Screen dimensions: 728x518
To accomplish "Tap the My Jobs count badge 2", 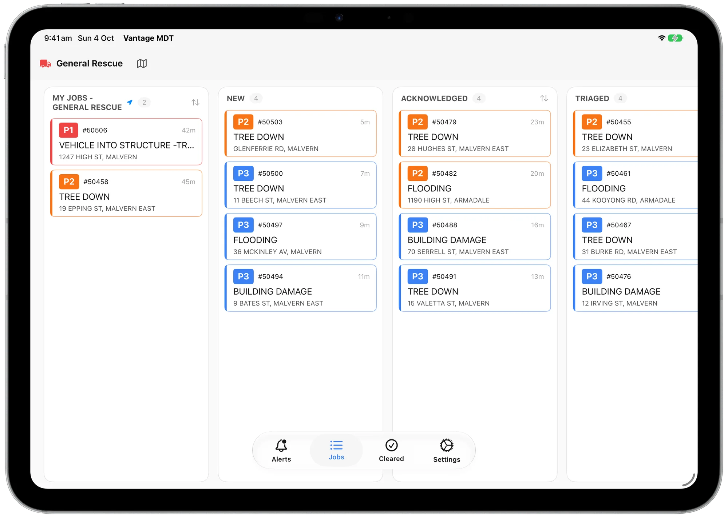I will (x=144, y=103).
